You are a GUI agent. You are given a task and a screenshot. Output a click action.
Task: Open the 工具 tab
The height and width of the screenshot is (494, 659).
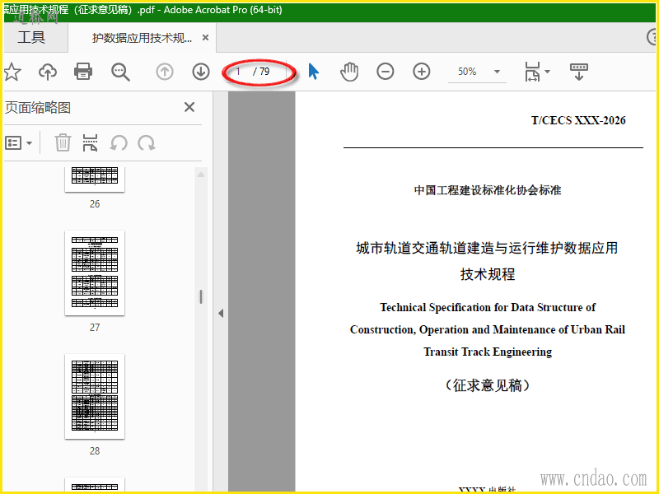(31, 38)
